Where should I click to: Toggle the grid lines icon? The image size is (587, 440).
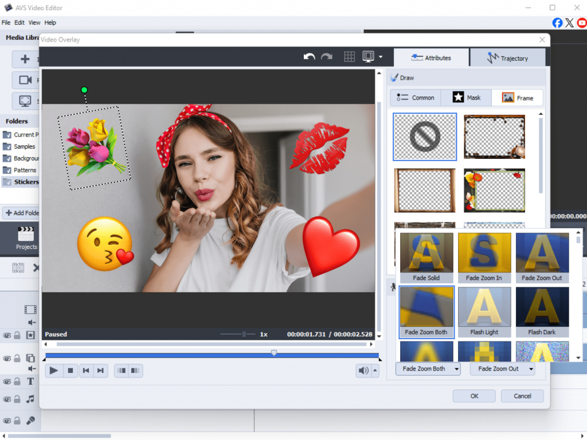click(x=349, y=57)
